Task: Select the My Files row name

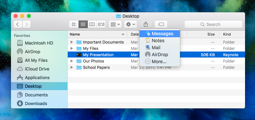Action: [x=91, y=49]
